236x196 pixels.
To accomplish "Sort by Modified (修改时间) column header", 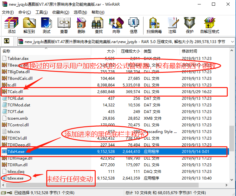I will [204, 51].
